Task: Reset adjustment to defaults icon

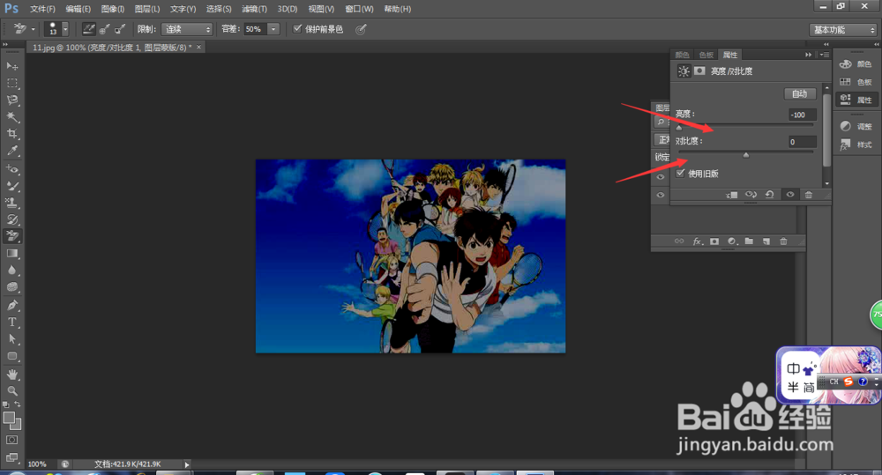Action: [769, 195]
